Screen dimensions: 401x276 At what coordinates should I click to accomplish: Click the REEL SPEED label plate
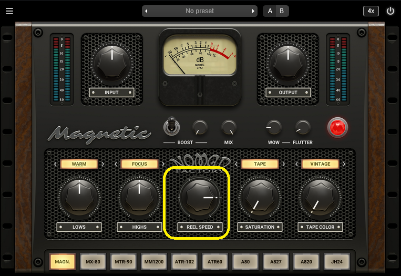tap(200, 227)
